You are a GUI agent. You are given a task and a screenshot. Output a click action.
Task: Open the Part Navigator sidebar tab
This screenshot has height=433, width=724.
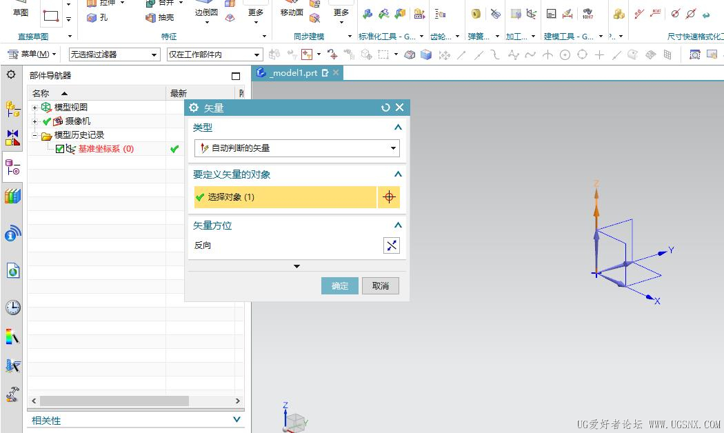pyautogui.click(x=12, y=167)
